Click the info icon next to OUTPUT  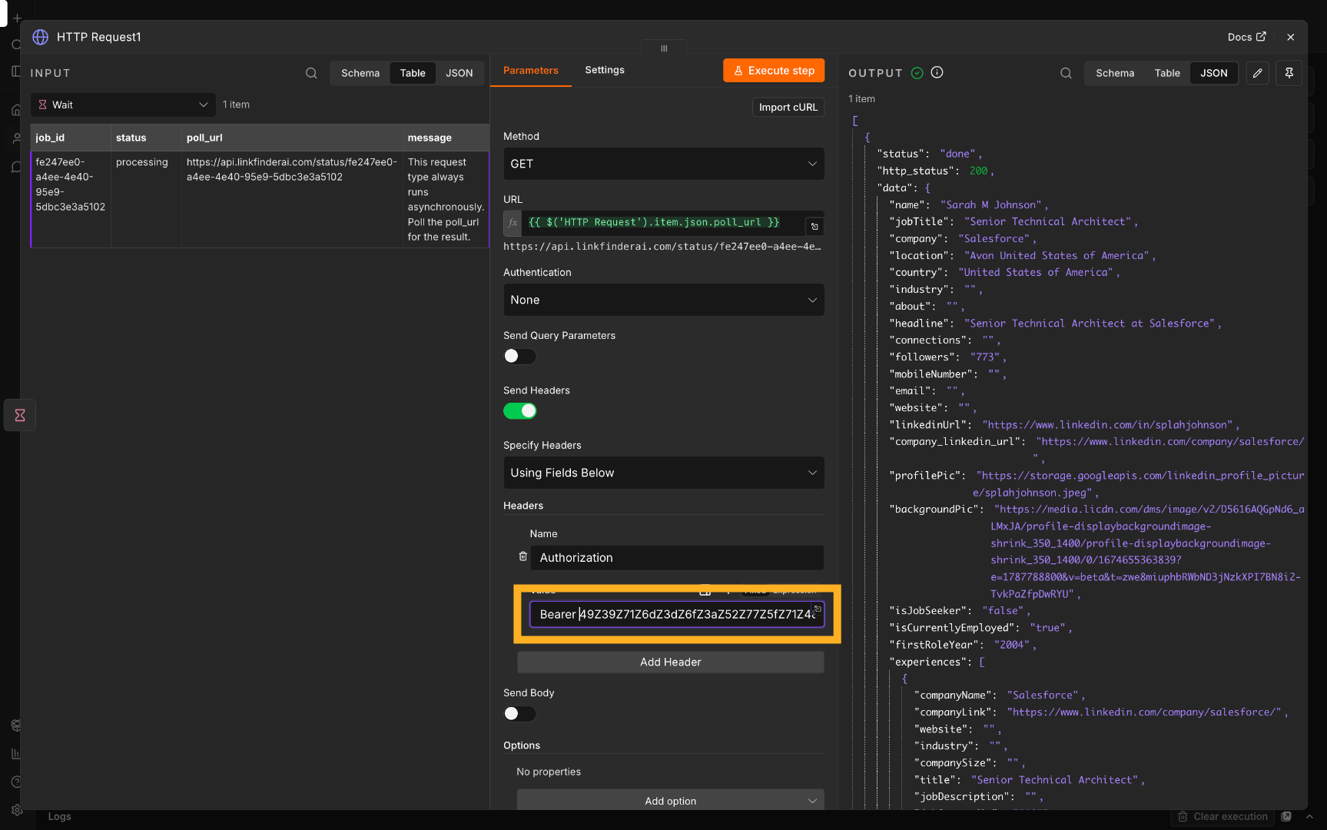tap(937, 72)
